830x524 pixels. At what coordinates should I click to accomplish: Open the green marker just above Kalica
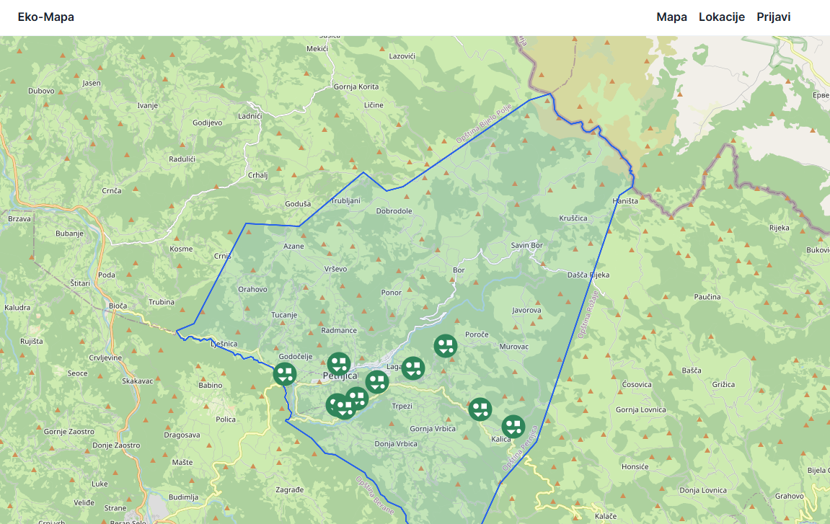[x=513, y=427]
